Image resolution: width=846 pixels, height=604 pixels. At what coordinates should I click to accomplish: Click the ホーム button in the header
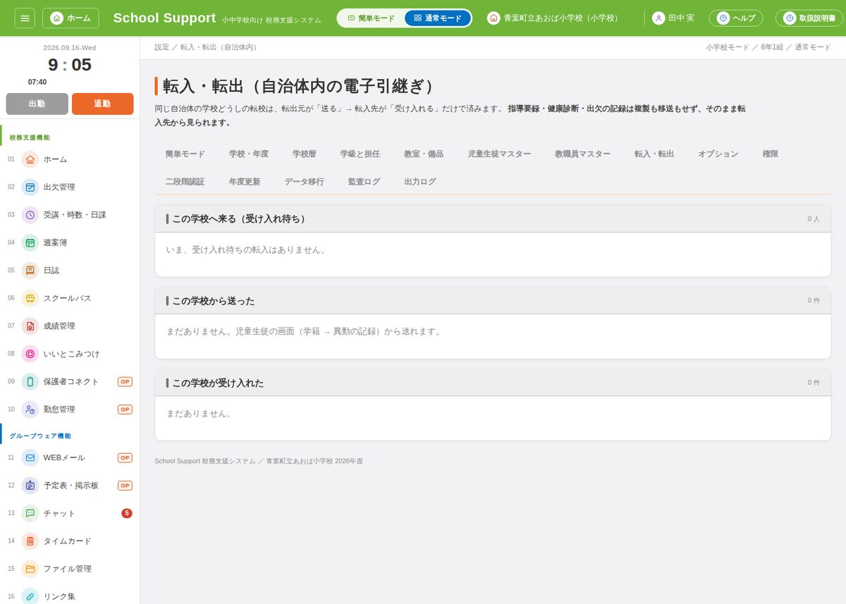[x=70, y=18]
